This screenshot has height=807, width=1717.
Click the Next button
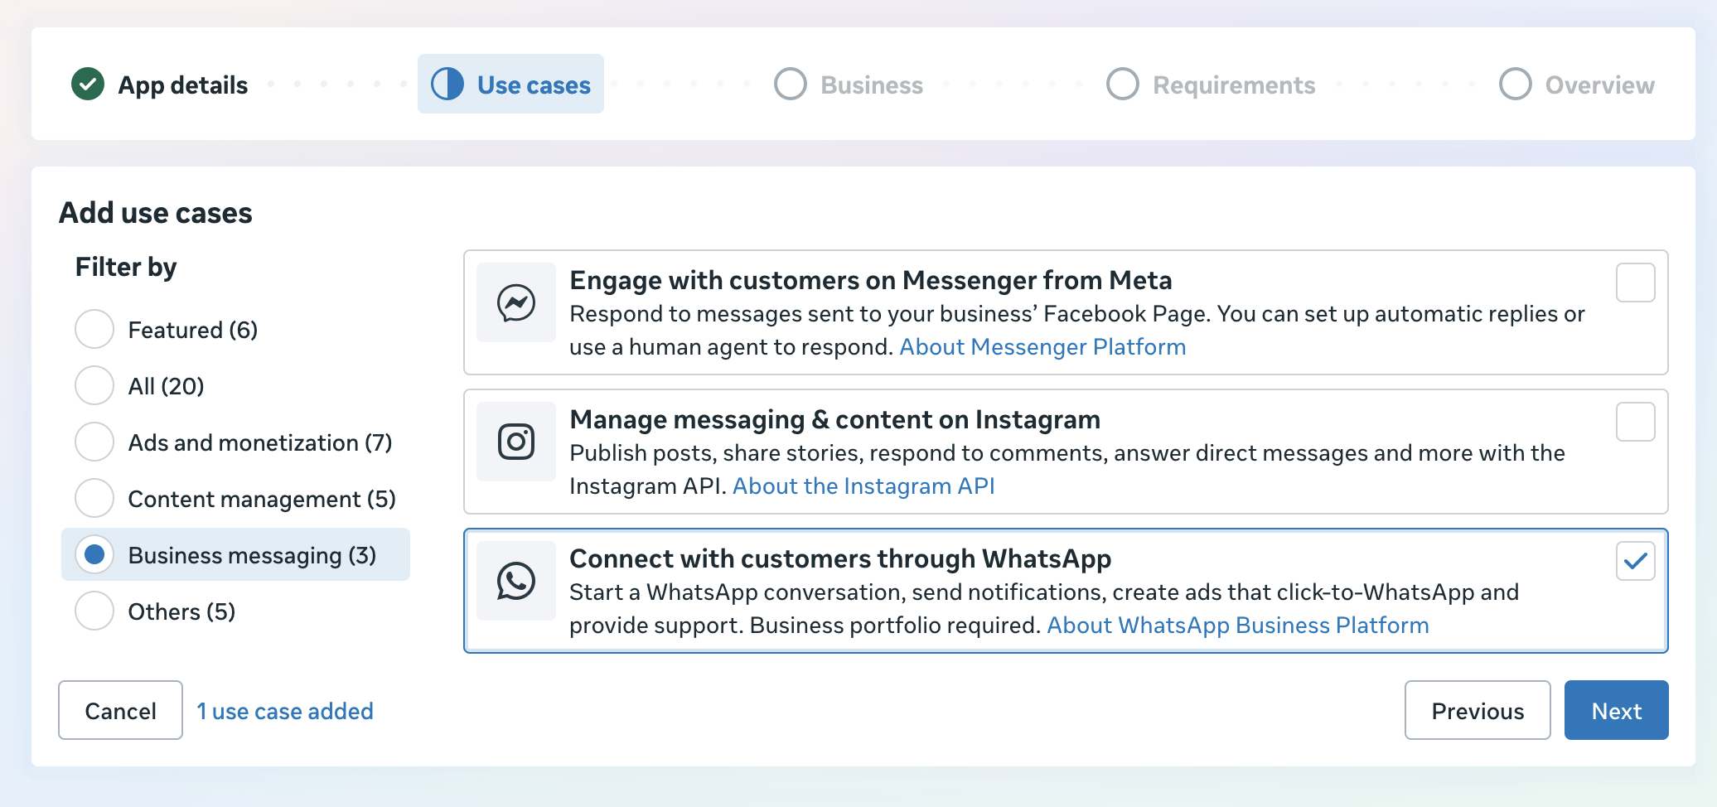pos(1616,710)
